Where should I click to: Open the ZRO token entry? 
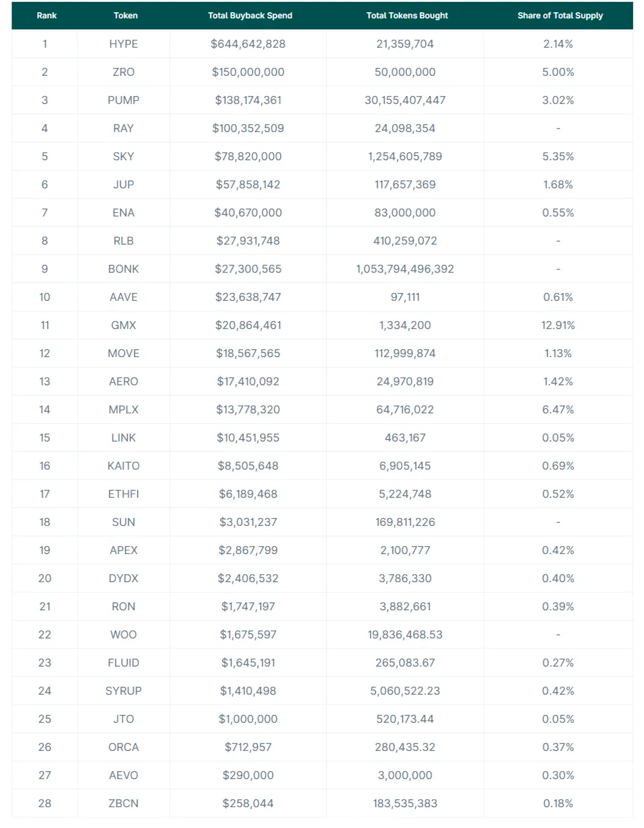(x=124, y=72)
